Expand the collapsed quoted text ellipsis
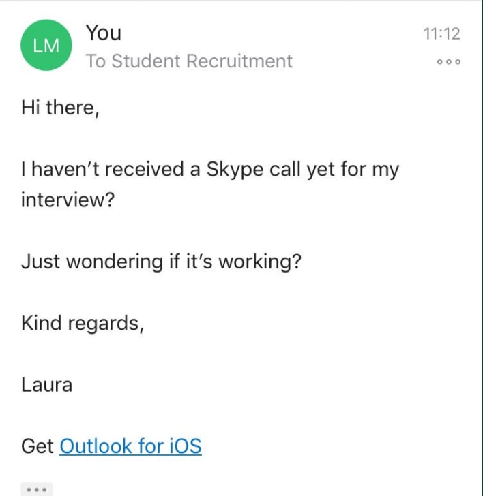This screenshot has height=496, width=483. [x=37, y=489]
